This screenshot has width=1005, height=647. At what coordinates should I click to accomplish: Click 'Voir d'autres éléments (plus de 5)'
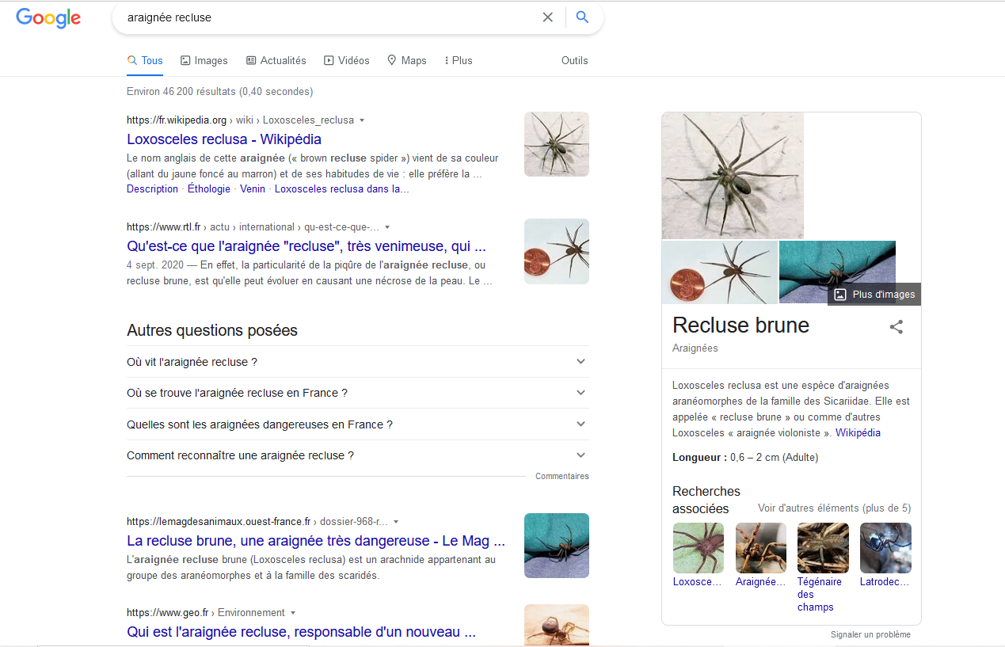pyautogui.click(x=834, y=508)
